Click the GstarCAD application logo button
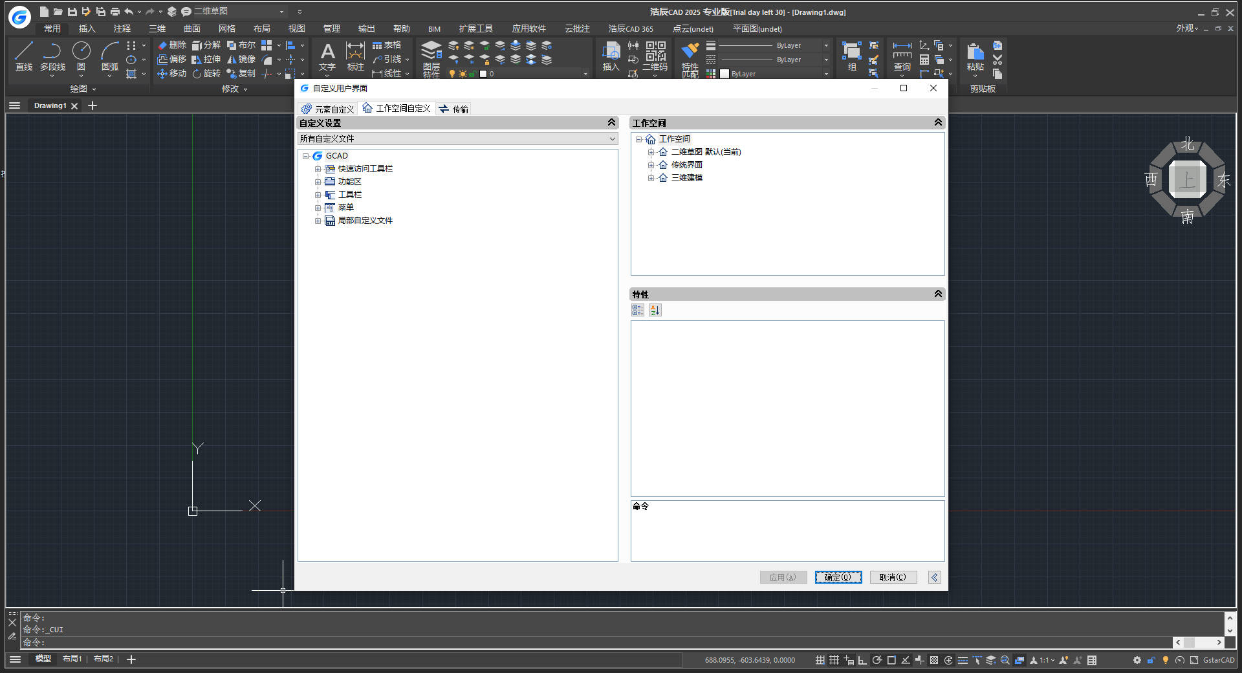This screenshot has width=1242, height=673. 19,17
